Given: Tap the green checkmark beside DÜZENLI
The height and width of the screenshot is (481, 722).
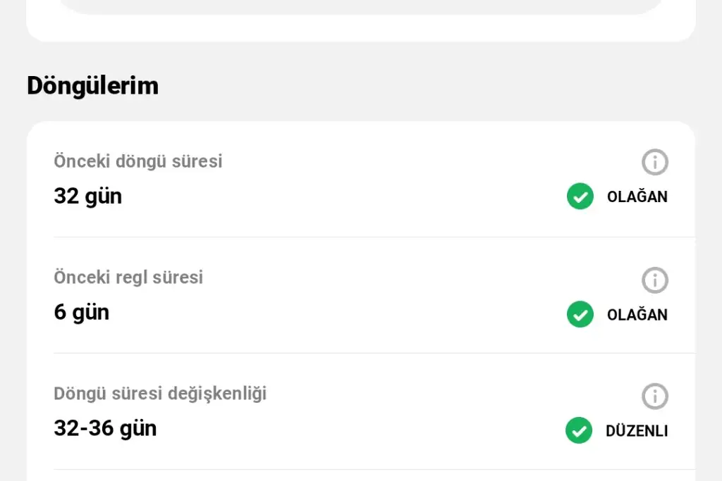Looking at the screenshot, I should pos(579,430).
